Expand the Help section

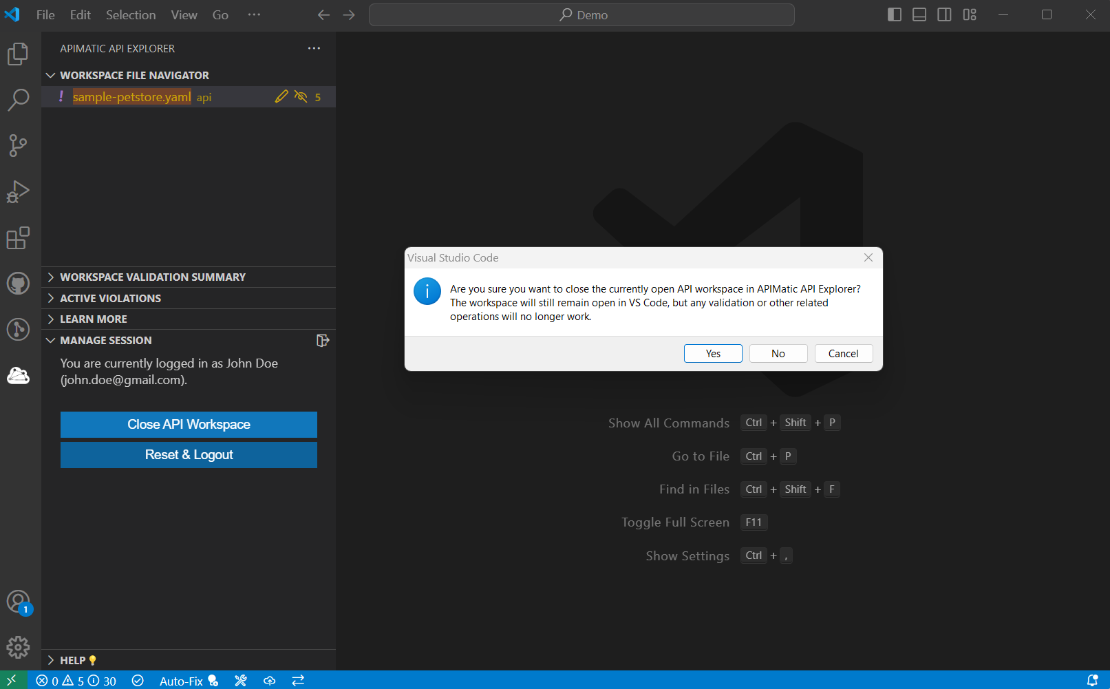pos(189,660)
